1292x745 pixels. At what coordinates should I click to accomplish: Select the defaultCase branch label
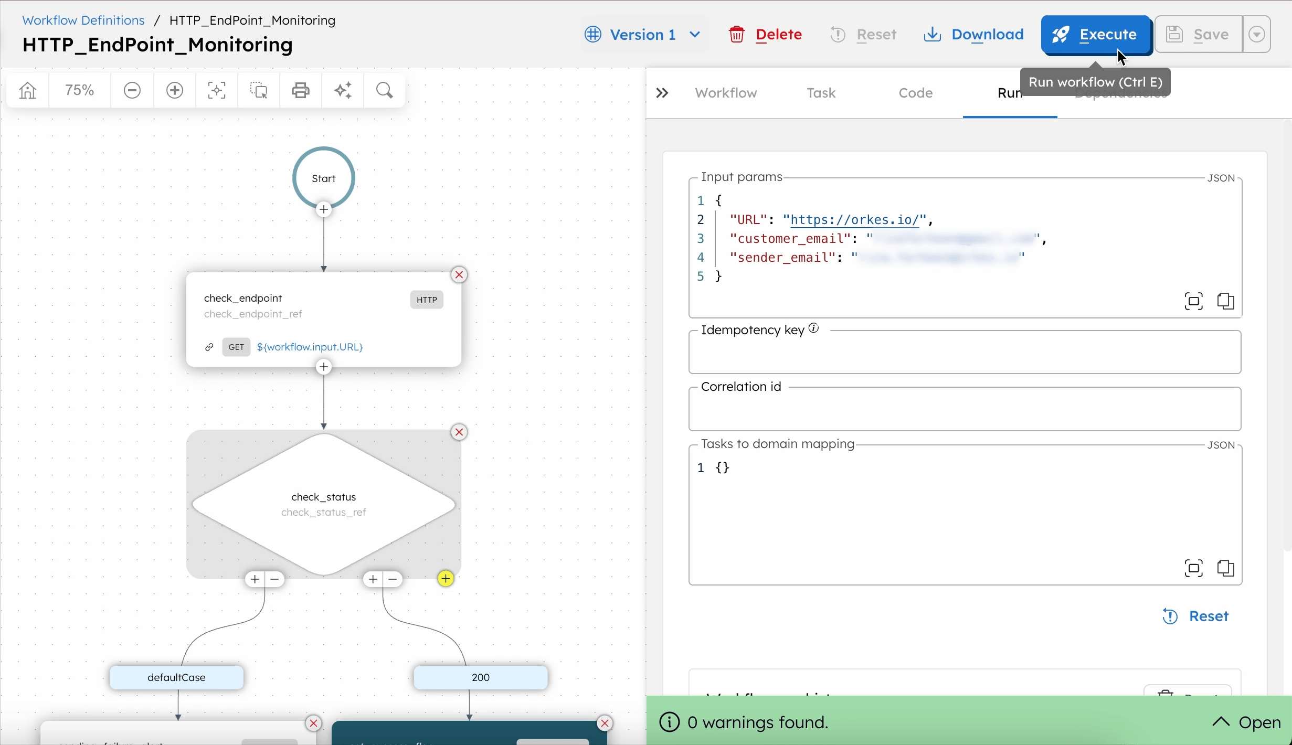176,677
